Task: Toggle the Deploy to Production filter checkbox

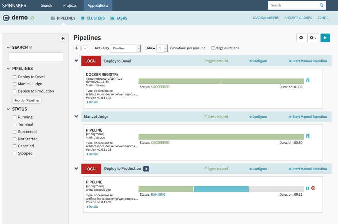Action: (15, 91)
